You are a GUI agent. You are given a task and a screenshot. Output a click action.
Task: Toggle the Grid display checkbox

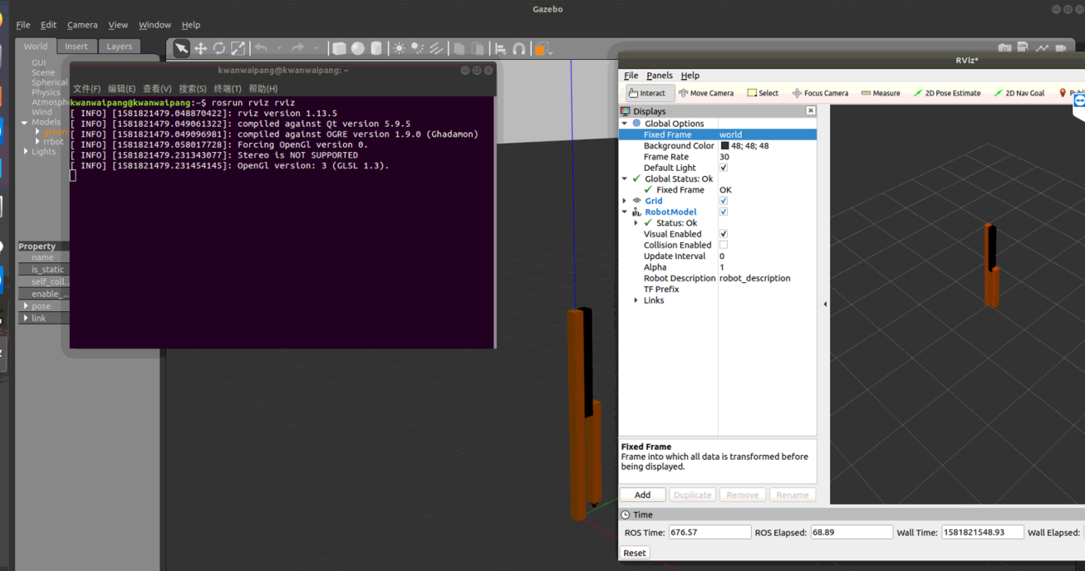point(724,201)
